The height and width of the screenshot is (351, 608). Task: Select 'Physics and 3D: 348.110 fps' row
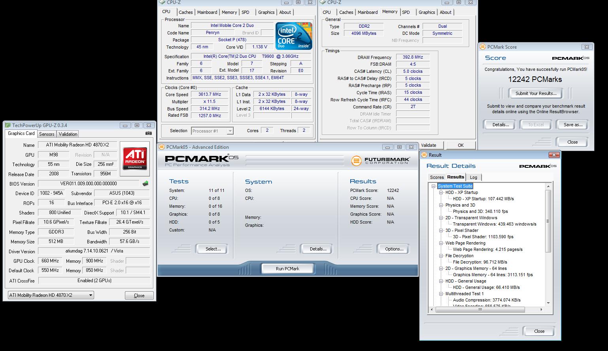(x=480, y=211)
